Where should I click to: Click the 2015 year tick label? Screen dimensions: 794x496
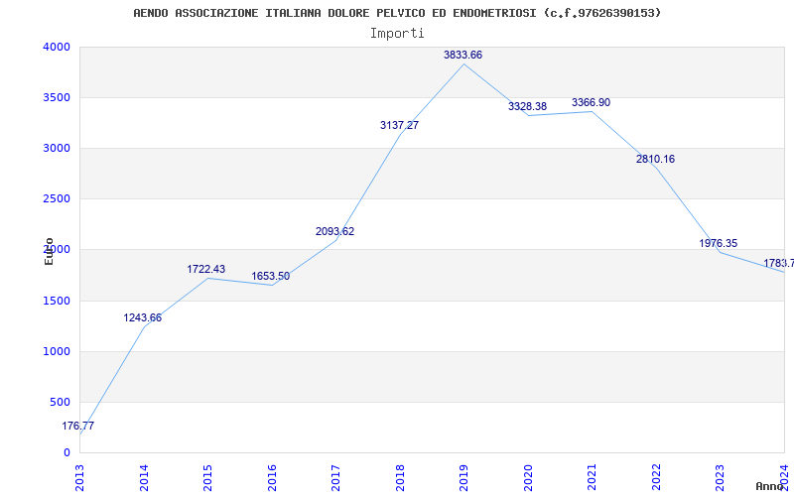(207, 477)
